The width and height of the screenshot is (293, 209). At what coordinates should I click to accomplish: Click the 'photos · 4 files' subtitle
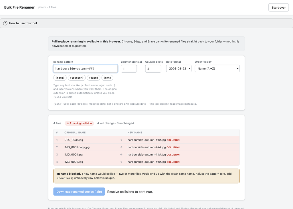pyautogui.click(x=47, y=7)
